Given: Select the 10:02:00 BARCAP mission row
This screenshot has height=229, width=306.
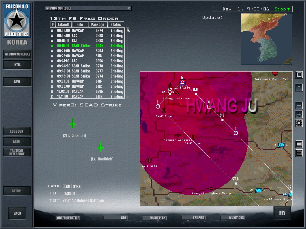Looking at the screenshot, I should [87, 91].
